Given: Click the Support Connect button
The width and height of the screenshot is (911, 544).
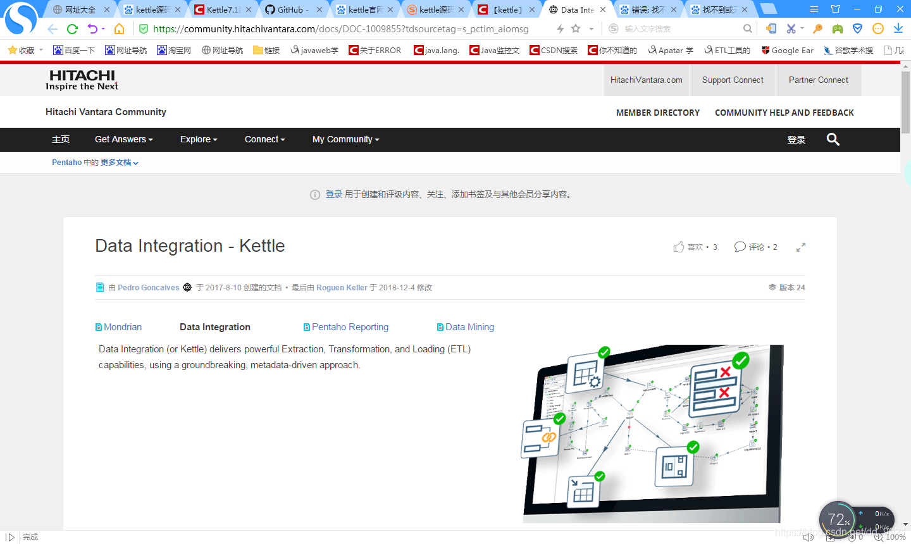Looking at the screenshot, I should [x=733, y=80].
